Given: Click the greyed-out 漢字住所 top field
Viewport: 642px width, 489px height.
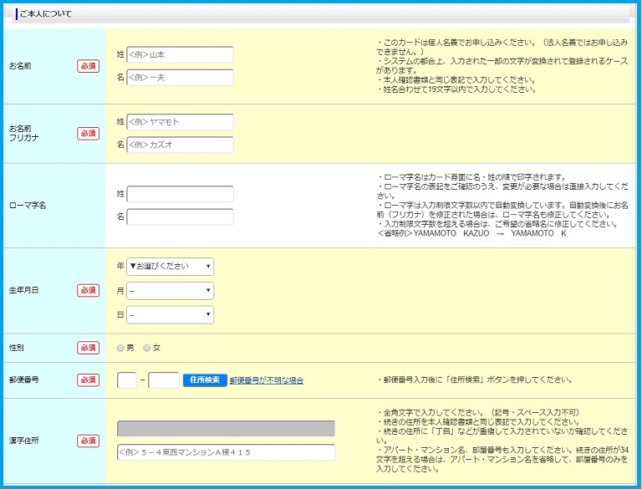Looking at the screenshot, I should point(226,429).
